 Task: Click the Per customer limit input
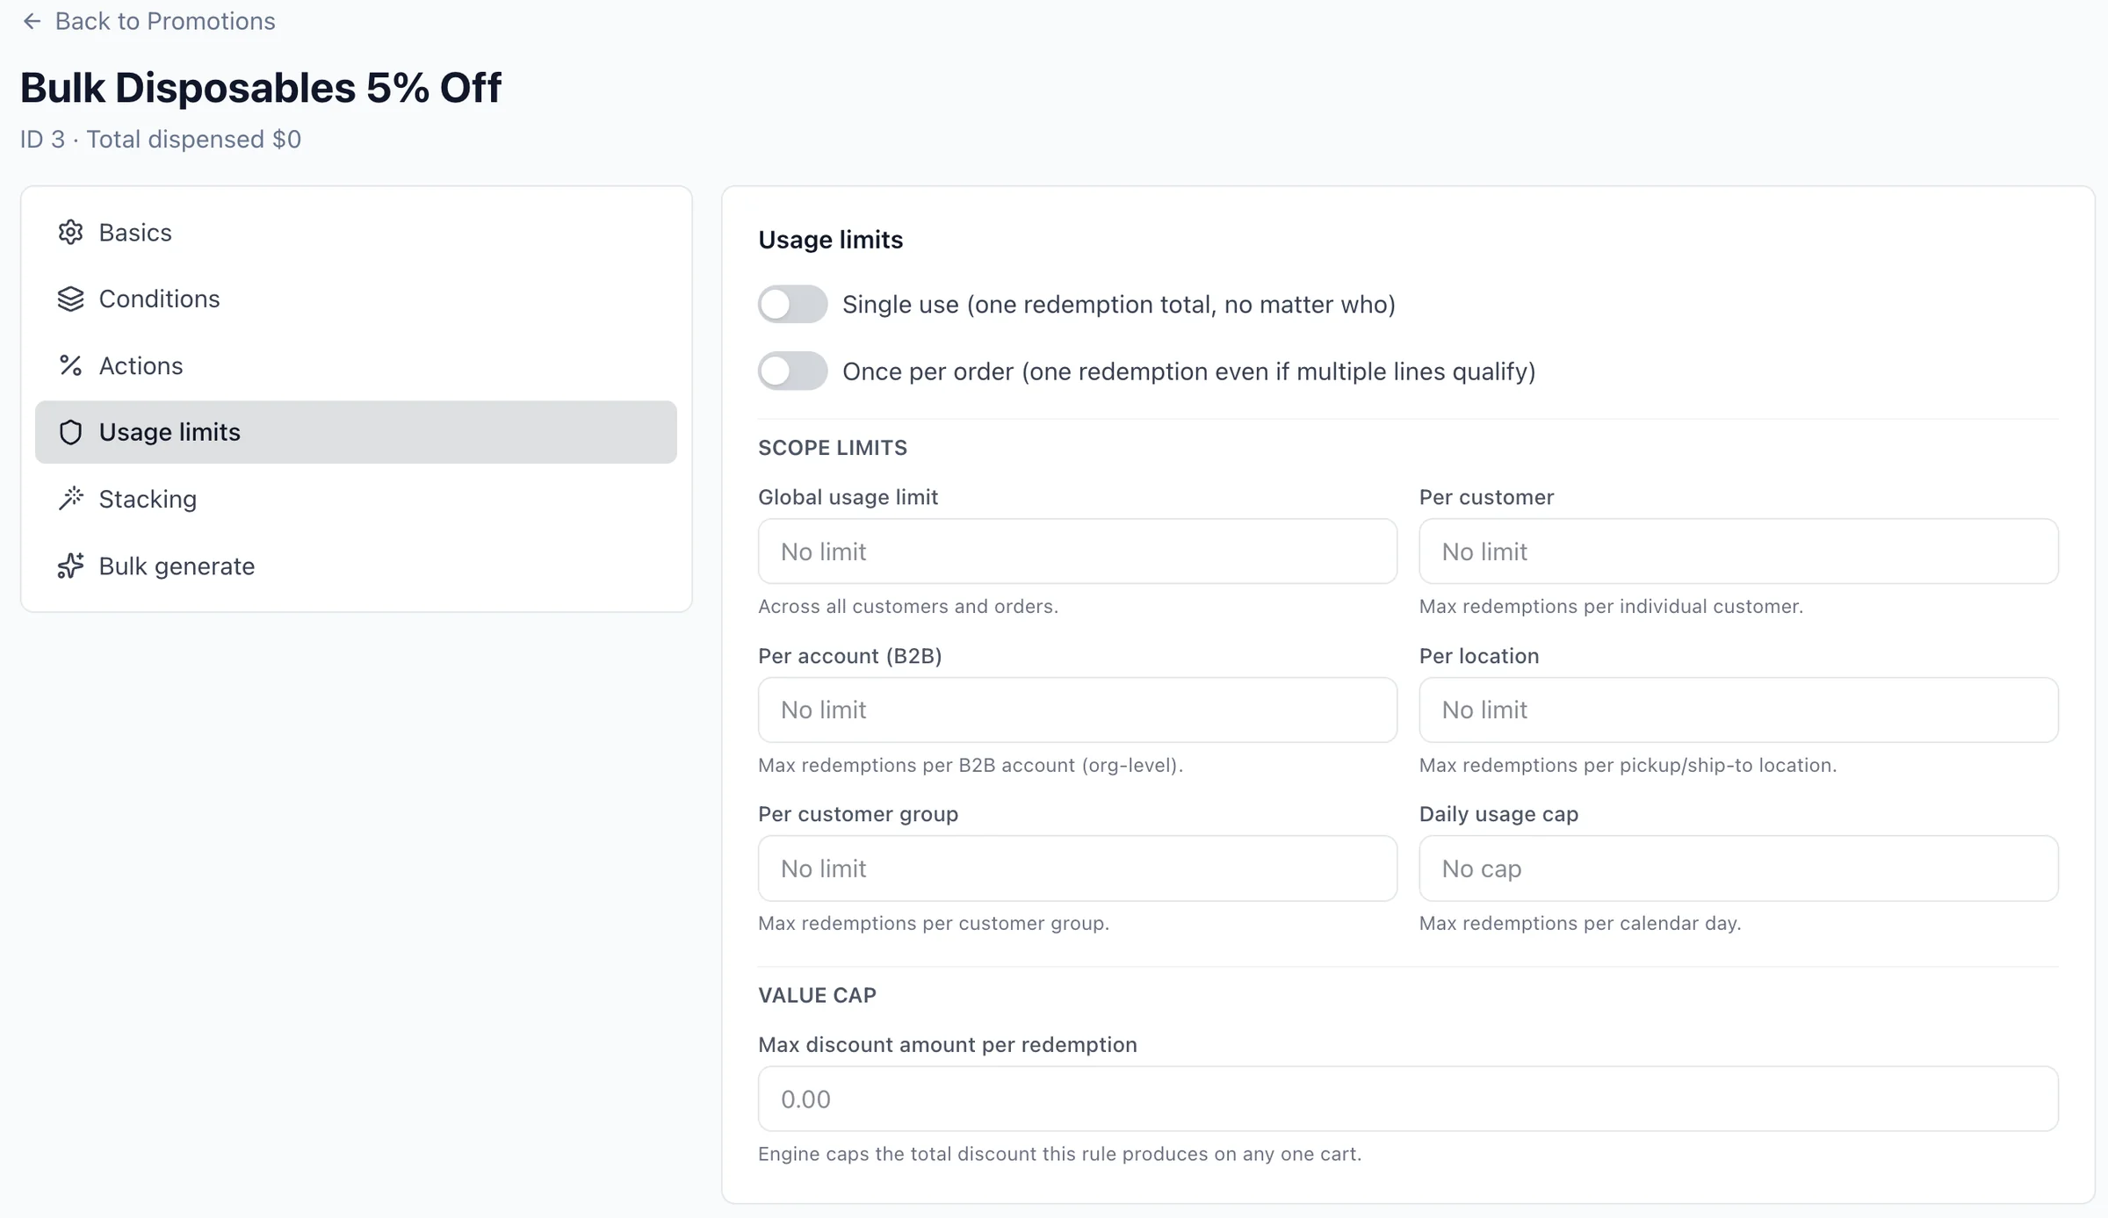tap(1737, 551)
